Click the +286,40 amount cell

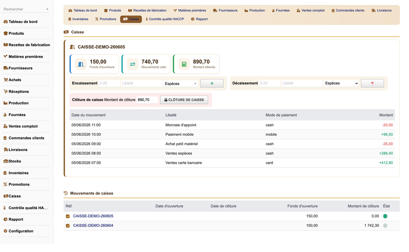(386, 153)
